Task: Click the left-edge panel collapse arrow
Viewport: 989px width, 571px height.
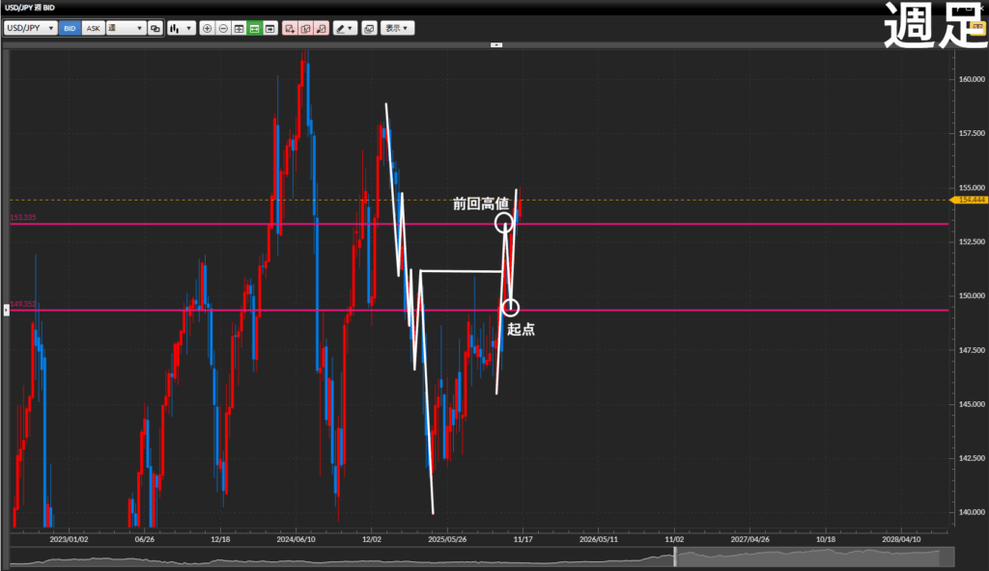Action: coord(7,308)
